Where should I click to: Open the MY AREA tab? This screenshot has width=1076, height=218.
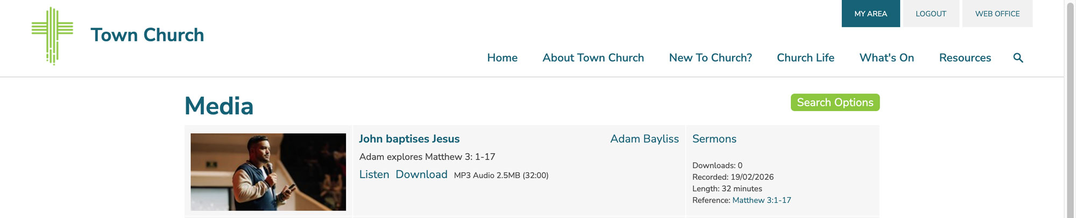pyautogui.click(x=870, y=13)
